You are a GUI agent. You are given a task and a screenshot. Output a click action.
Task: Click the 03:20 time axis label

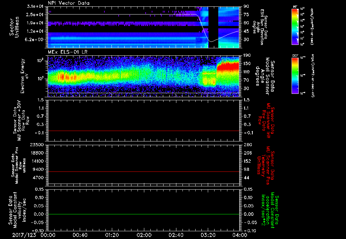click(x=208, y=235)
